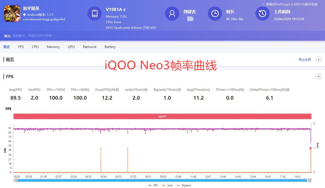This screenshot has height=188, width=325.
Task: Click the creator user profile icon
Action: click(x=172, y=13)
